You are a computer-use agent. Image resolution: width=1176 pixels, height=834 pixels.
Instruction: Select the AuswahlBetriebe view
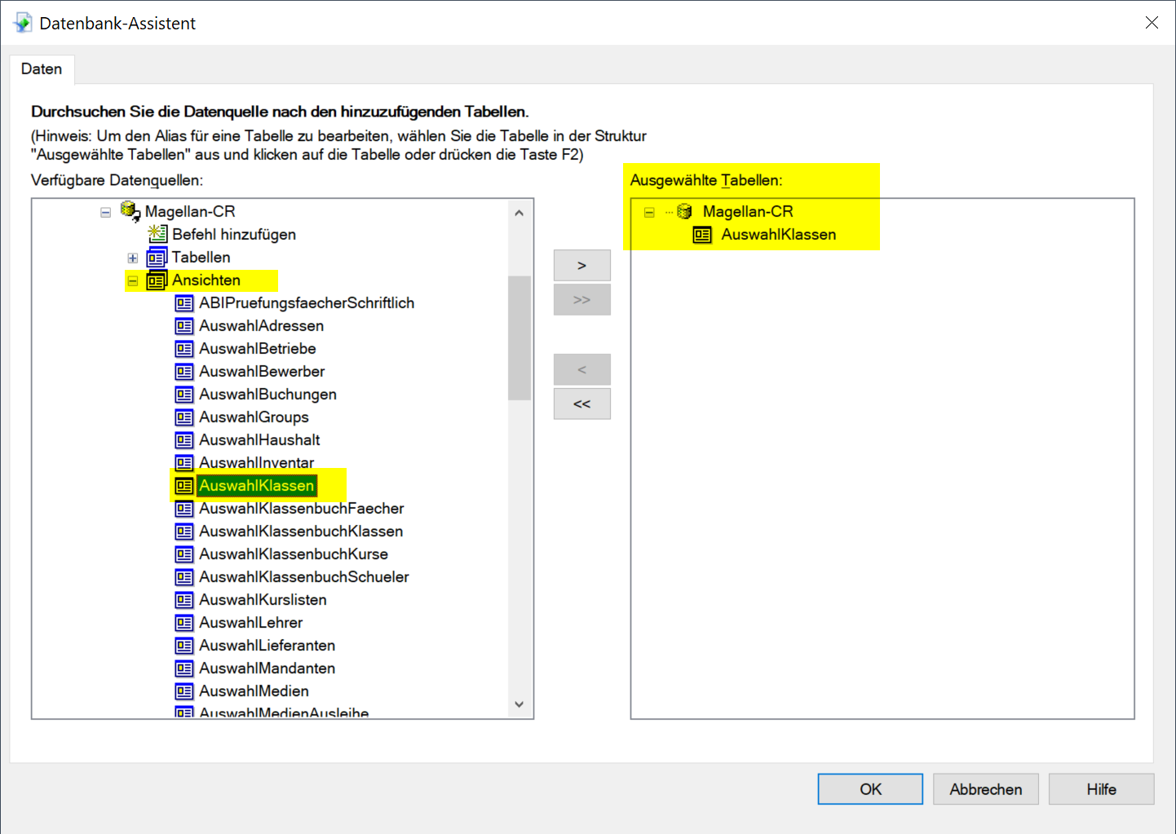pos(257,349)
